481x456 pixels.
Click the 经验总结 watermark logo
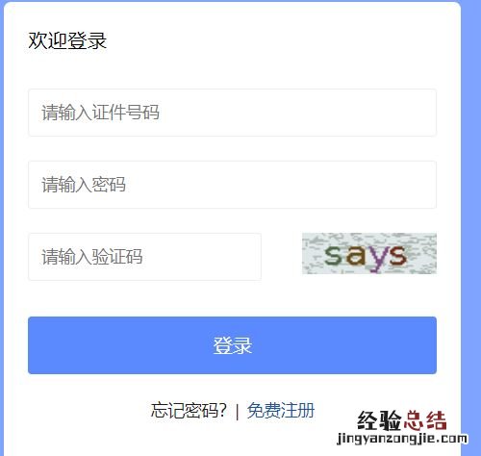tap(402, 420)
